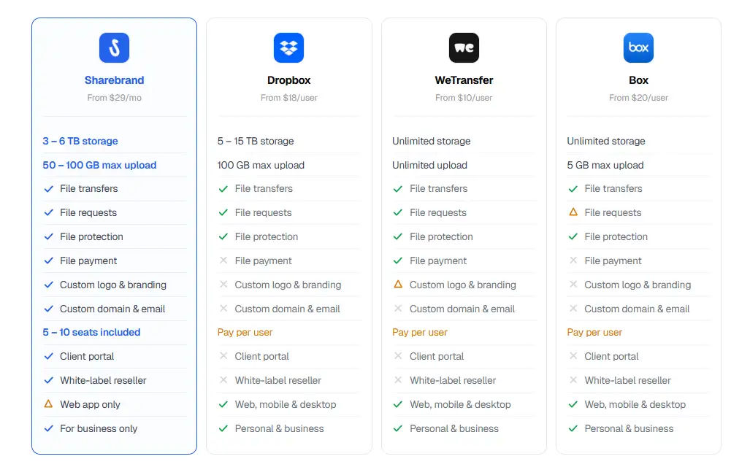Click Box's gray X beside Client portal
The image size is (750, 467).
click(573, 356)
